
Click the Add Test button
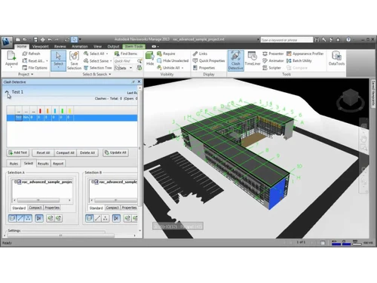(x=17, y=152)
